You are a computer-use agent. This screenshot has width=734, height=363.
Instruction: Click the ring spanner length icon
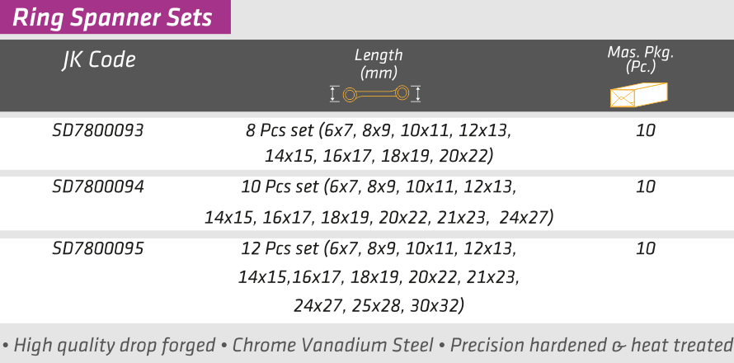click(x=376, y=93)
